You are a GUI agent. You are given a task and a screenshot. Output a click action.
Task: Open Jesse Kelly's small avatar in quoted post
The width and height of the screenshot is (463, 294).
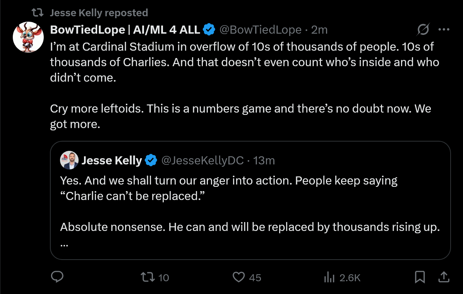click(69, 160)
